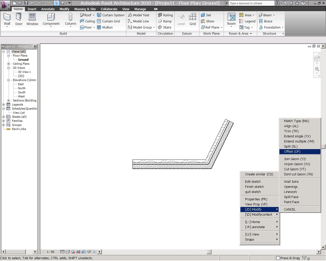Collapse the Floor Plans tree node
326x261 pixels.
click(x=8, y=56)
